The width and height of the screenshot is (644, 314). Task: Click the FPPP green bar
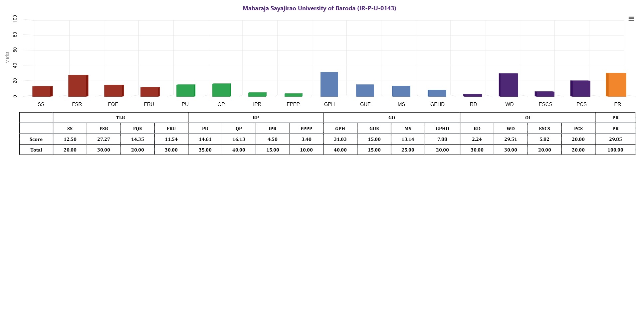tap(294, 95)
